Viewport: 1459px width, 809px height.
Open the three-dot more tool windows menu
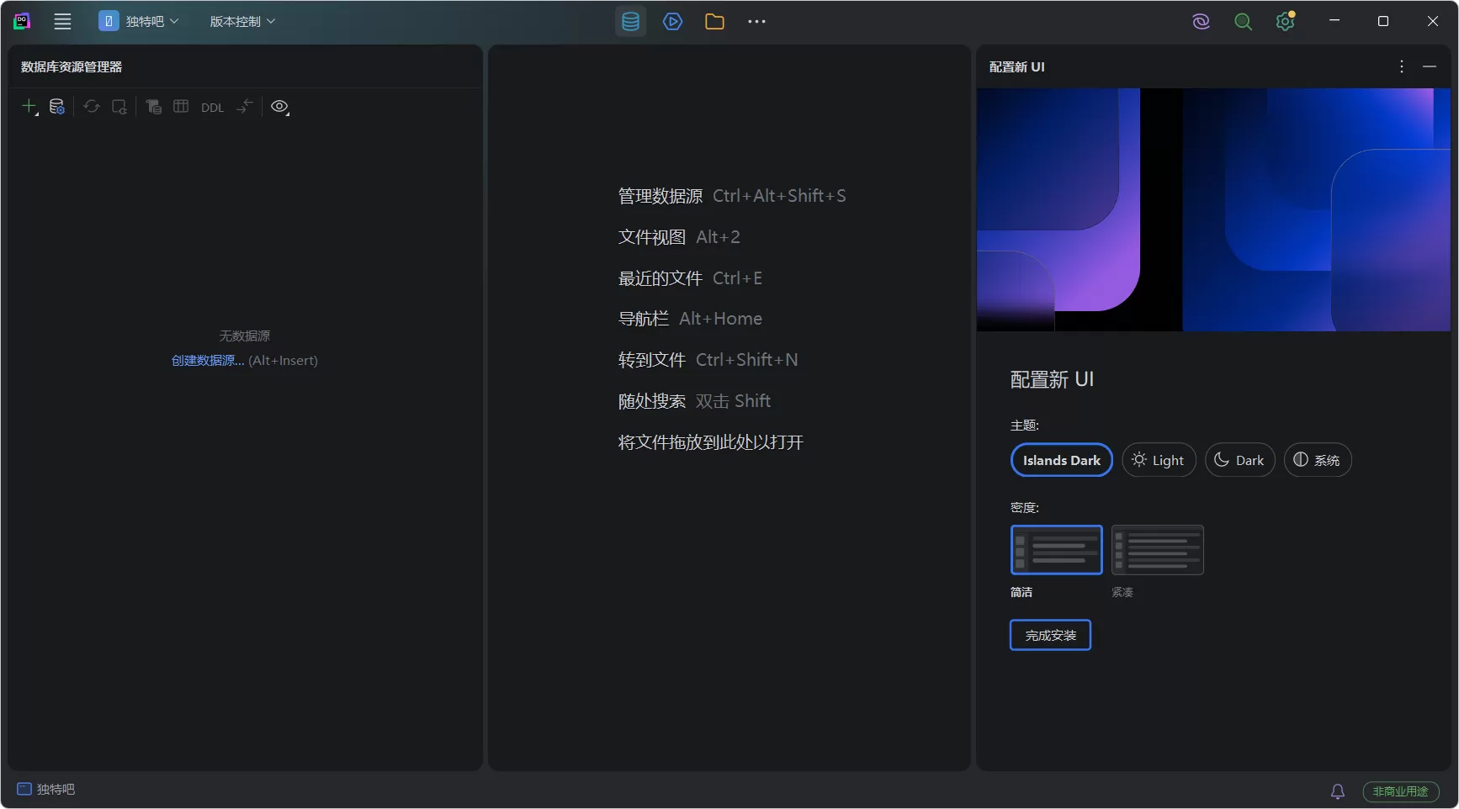756,21
